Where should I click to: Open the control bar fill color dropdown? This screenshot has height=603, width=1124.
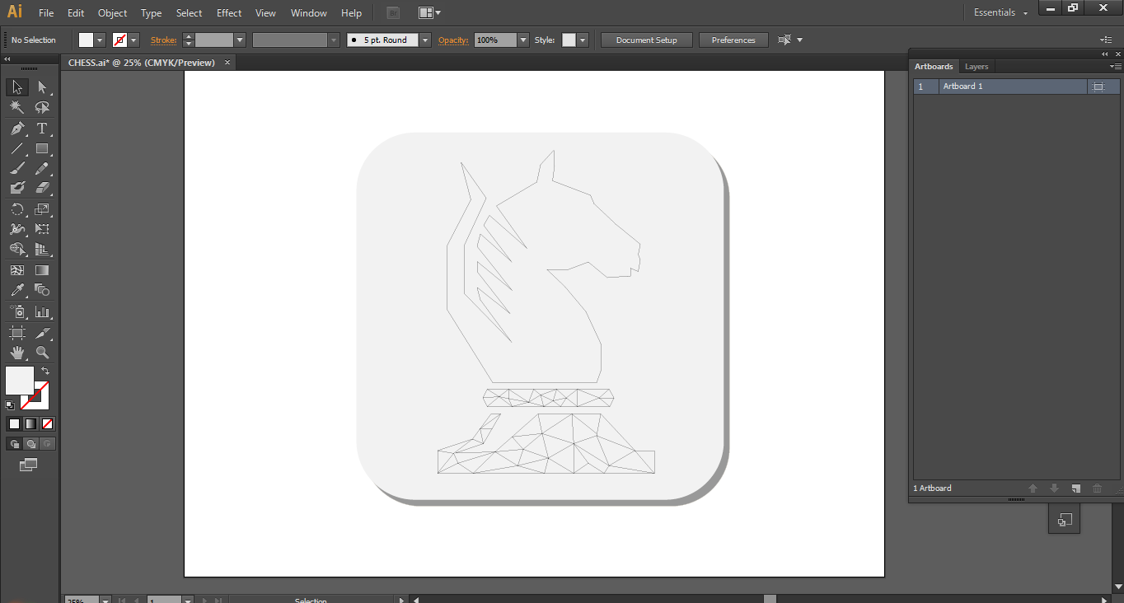point(100,40)
